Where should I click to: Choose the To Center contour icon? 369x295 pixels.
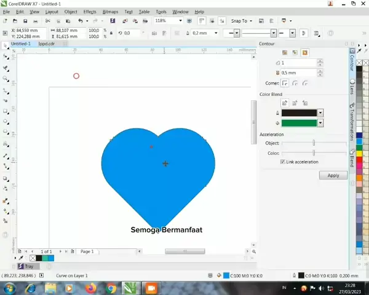tap(285, 53)
